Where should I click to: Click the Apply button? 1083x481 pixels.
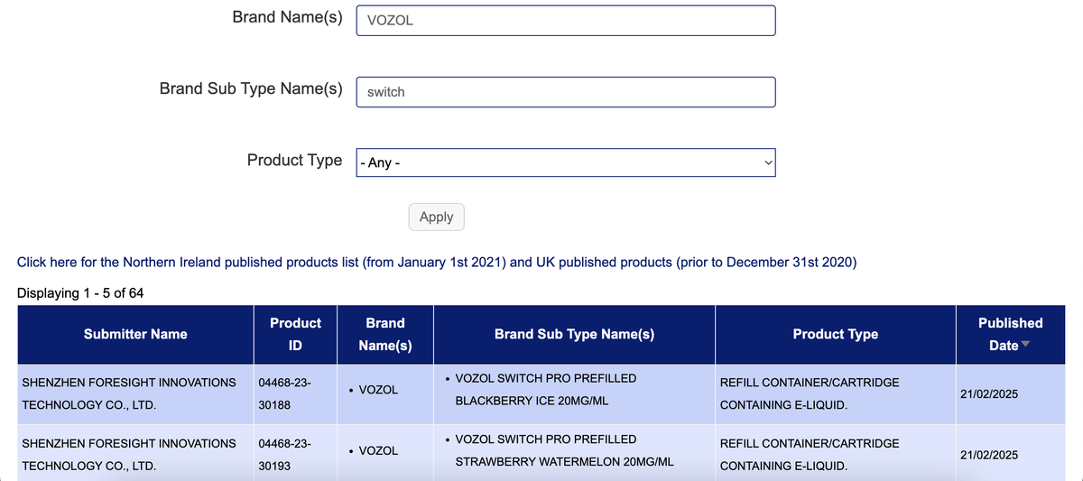437,217
